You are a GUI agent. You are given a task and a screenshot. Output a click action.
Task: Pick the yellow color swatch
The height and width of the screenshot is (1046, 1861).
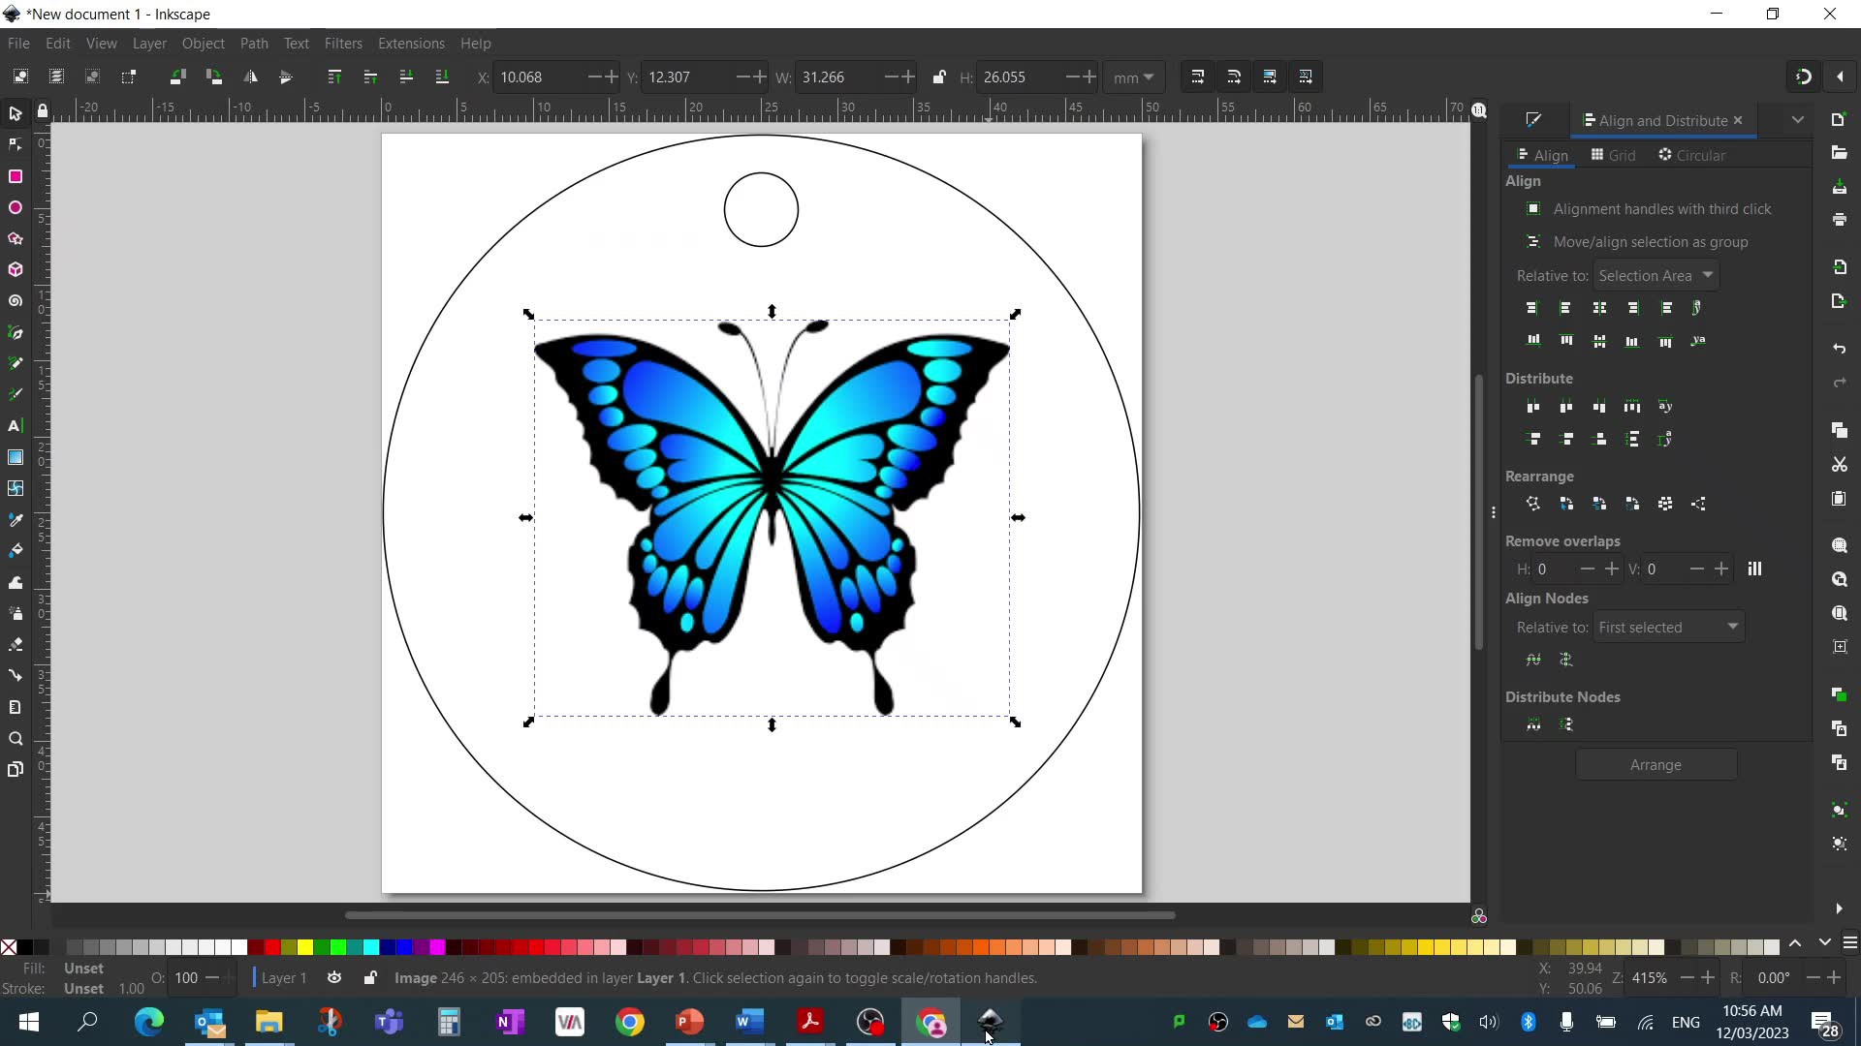[305, 947]
